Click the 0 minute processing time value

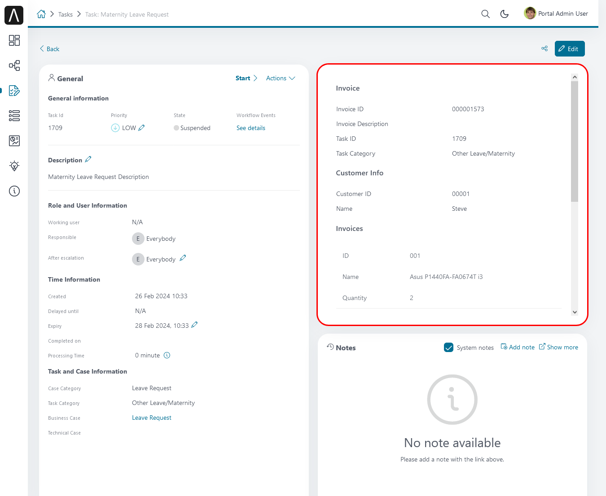click(x=147, y=355)
